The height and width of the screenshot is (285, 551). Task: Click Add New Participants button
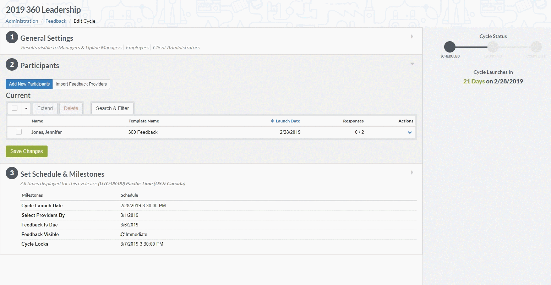[29, 84]
